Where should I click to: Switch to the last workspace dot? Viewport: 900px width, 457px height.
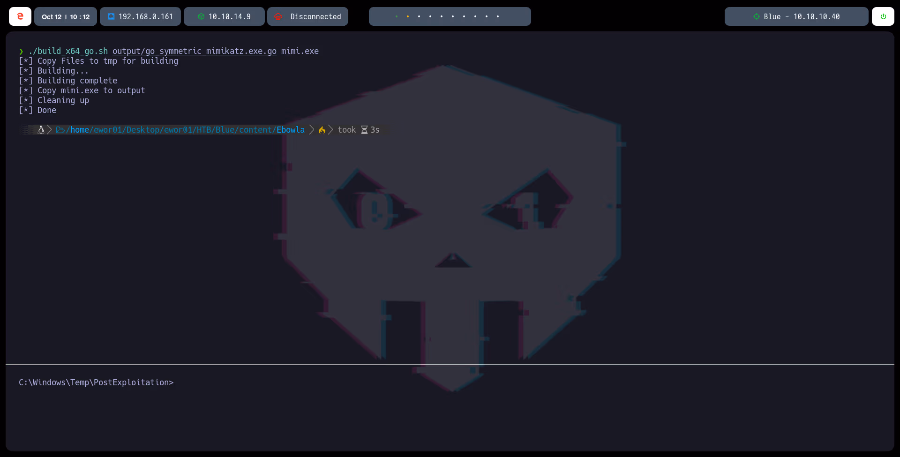pos(498,16)
